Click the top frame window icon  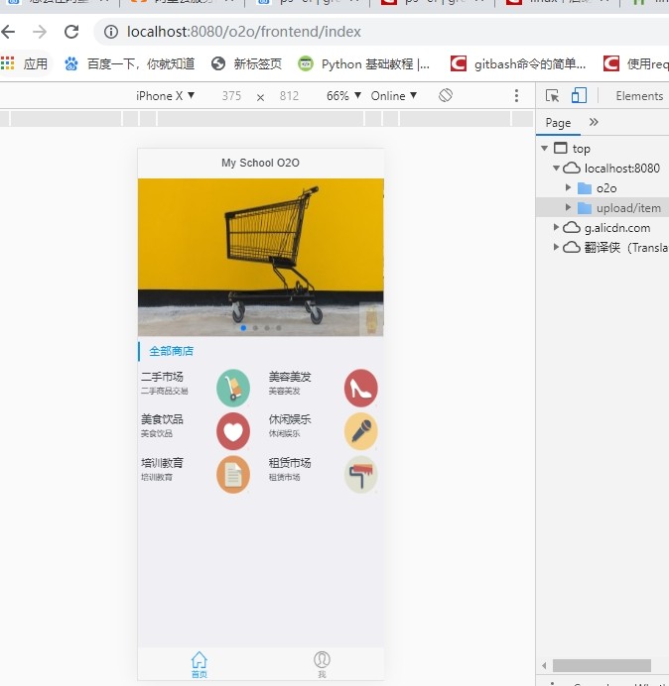coord(561,148)
